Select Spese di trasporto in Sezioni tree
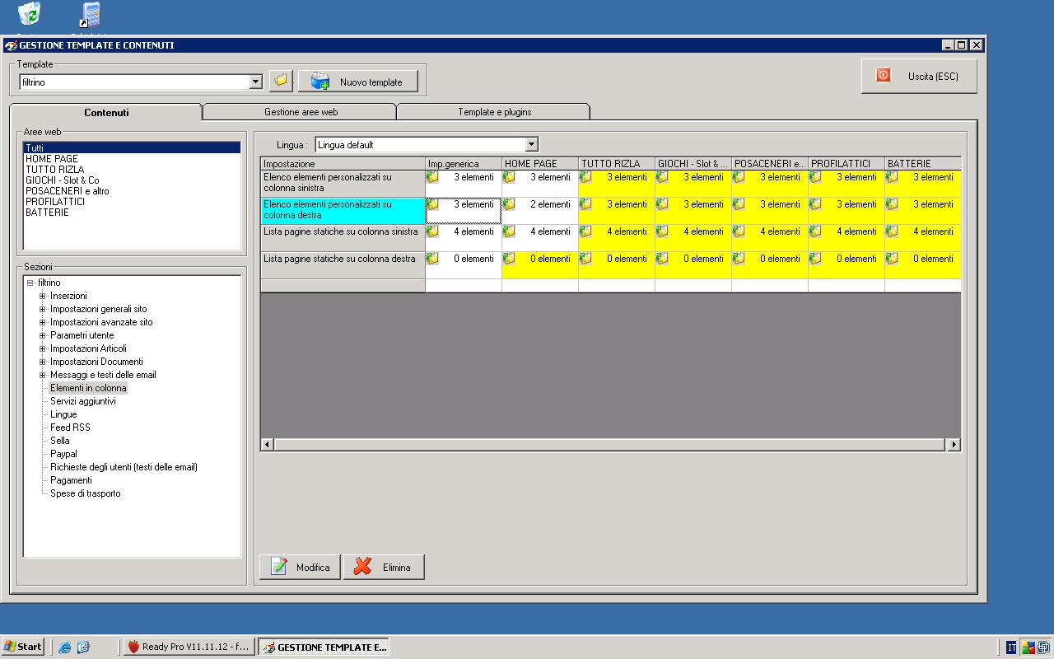 click(85, 493)
